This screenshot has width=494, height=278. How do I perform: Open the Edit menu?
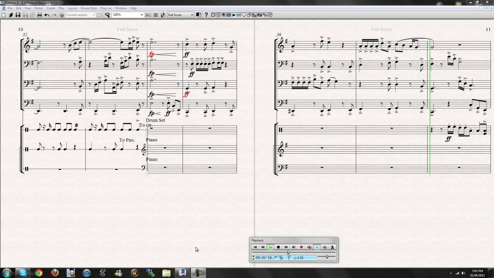point(19,8)
